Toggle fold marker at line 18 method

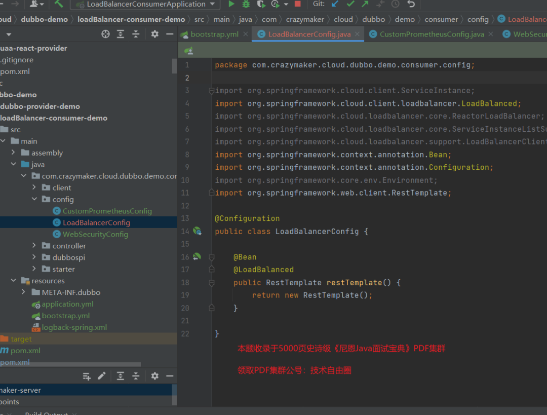(x=212, y=282)
